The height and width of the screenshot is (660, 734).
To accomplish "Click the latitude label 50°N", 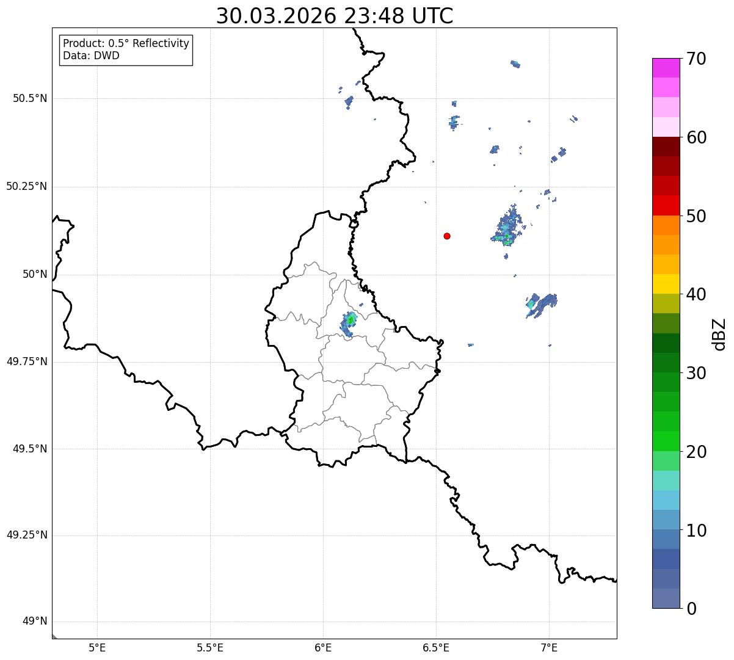I will tap(35, 274).
